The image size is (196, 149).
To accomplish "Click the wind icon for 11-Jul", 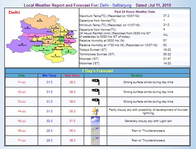I will [x=96, y=82].
